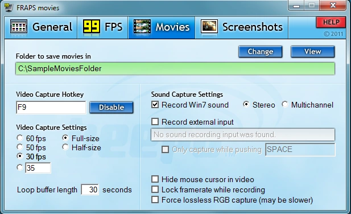The image size is (351, 214).
Task: Disable the video capture hotkey
Action: pos(112,108)
